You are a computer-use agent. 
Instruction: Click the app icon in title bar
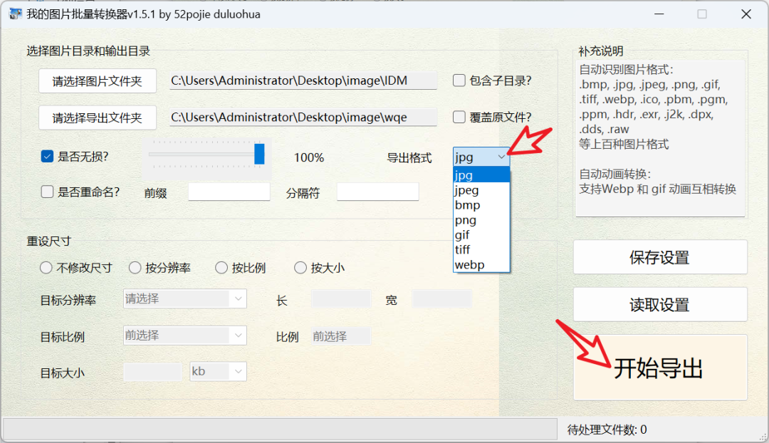(x=16, y=14)
